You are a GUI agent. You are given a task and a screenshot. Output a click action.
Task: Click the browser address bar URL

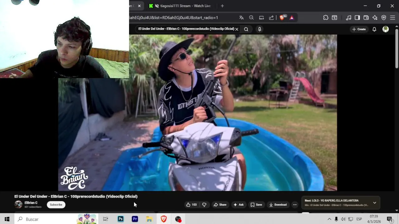173,18
